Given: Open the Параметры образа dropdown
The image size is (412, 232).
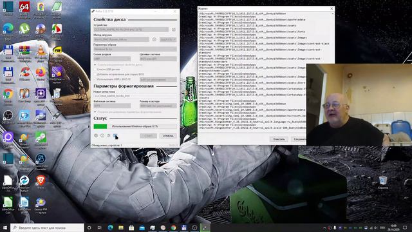Looking at the screenshot, I should (x=135, y=49).
